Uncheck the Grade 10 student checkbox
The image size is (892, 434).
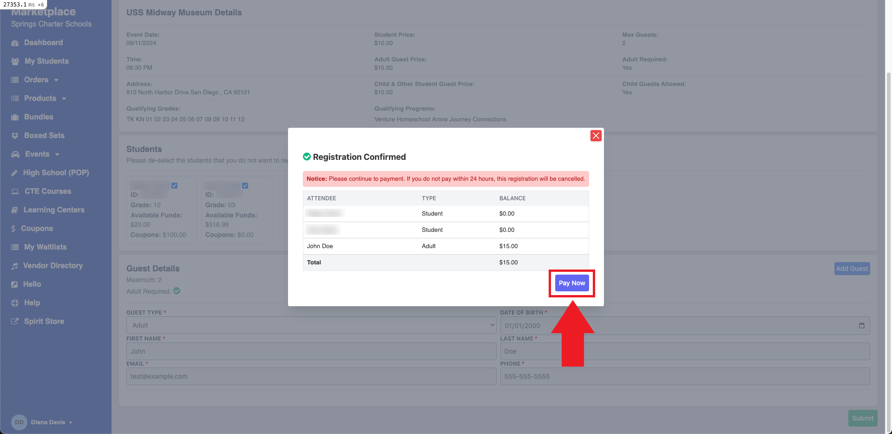point(175,185)
